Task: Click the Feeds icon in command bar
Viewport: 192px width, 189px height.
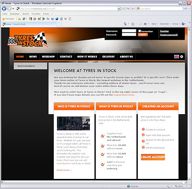Action: tap(133, 24)
